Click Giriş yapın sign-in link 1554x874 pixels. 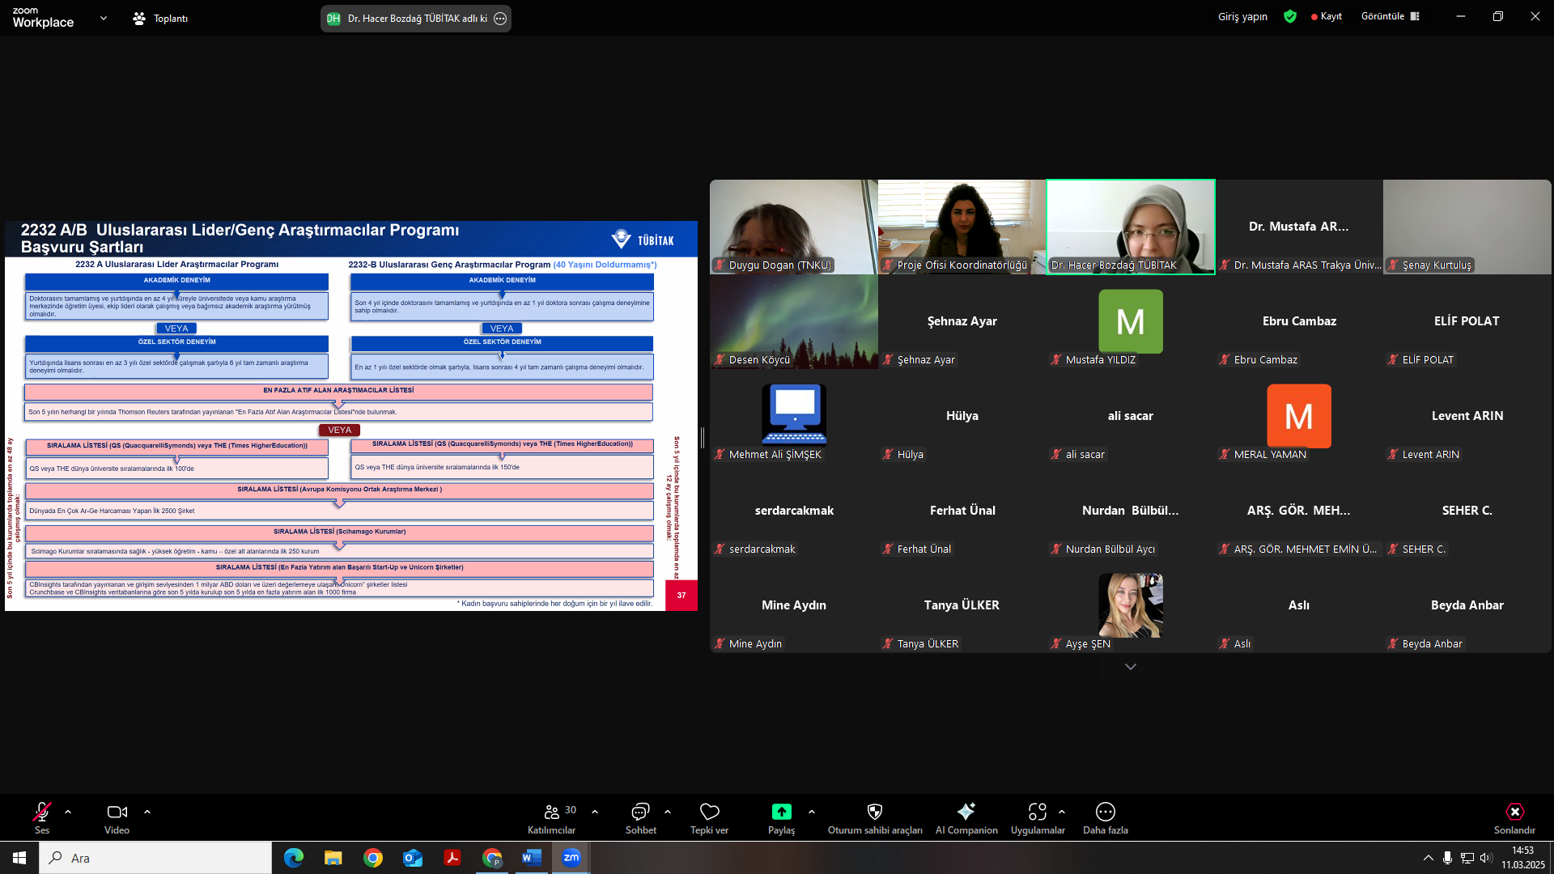click(1242, 16)
